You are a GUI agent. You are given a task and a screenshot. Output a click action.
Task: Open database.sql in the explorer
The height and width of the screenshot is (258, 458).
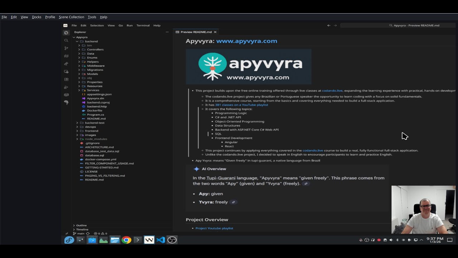94,156
